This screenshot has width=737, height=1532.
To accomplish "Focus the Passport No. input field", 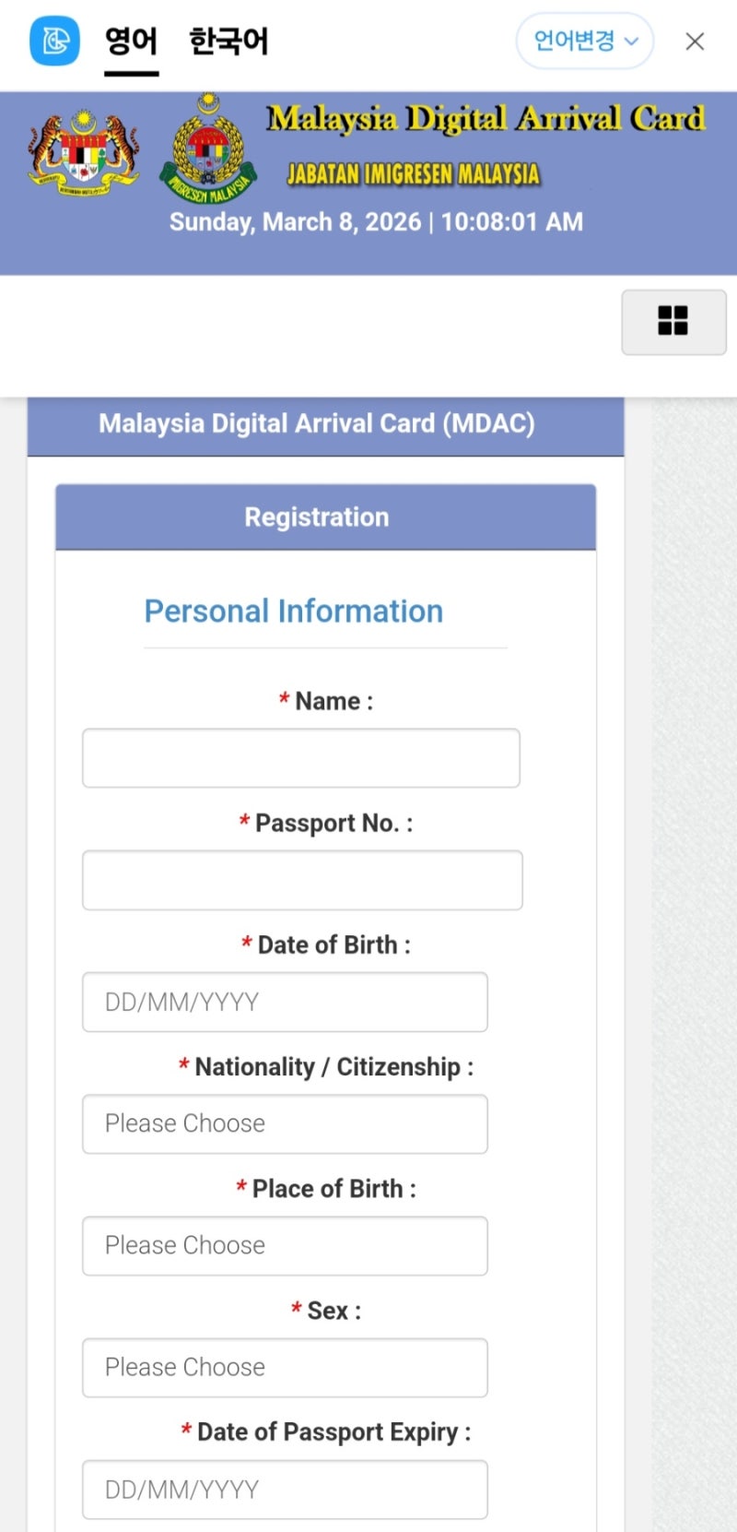I will (x=302, y=880).
